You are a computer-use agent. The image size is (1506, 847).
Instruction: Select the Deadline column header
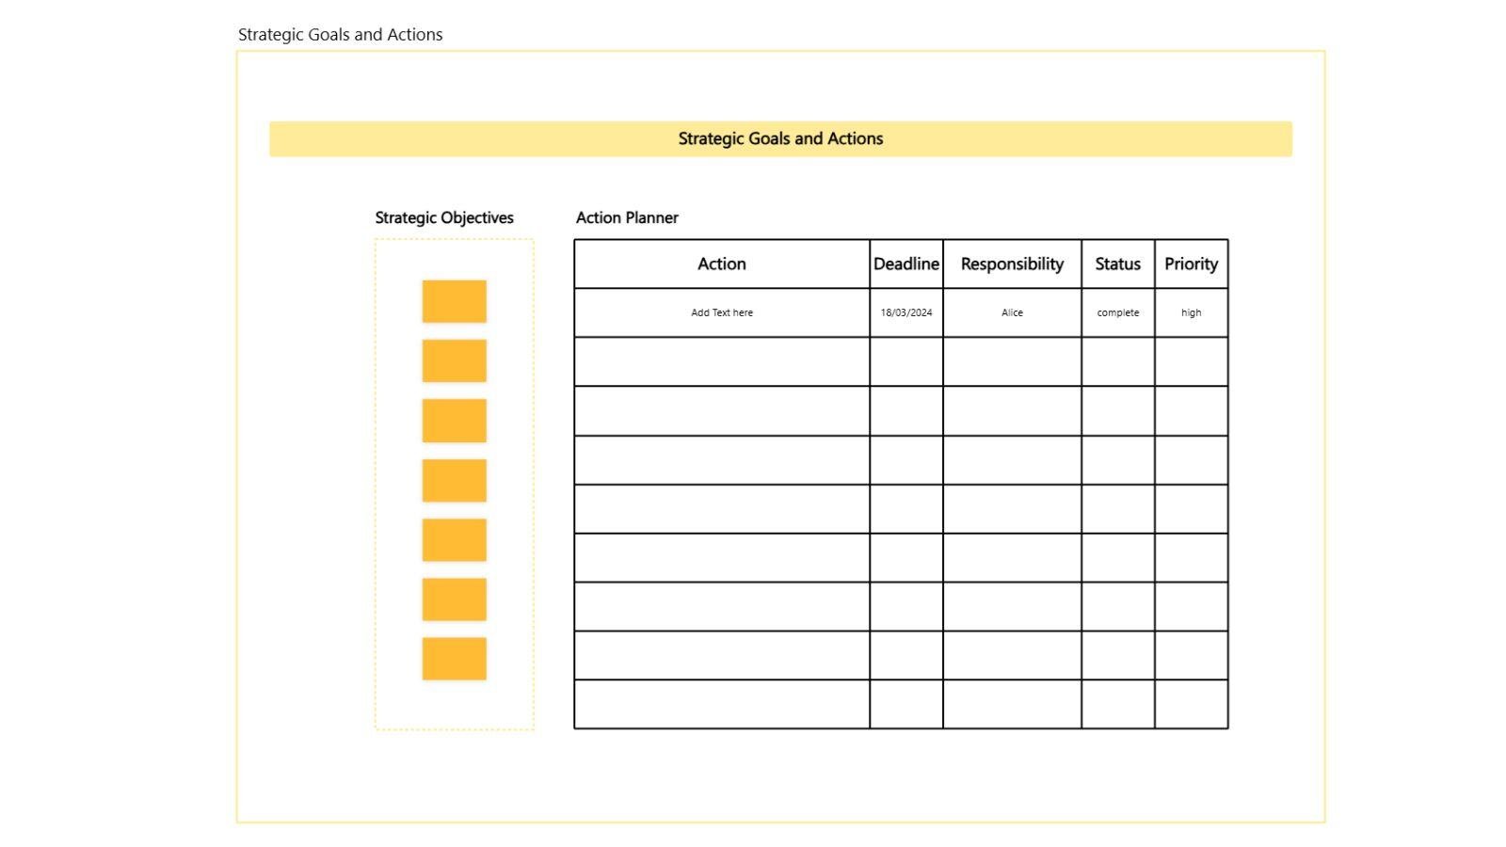point(906,264)
